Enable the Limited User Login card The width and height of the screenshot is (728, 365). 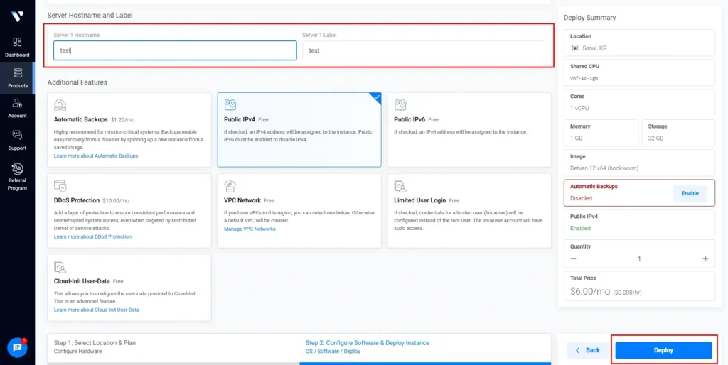coord(469,211)
